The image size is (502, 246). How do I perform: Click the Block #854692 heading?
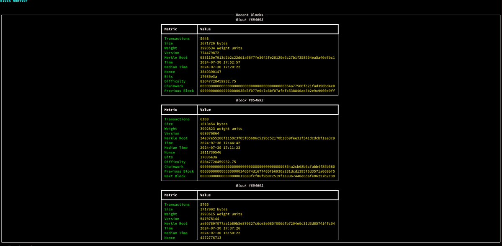(x=250, y=100)
